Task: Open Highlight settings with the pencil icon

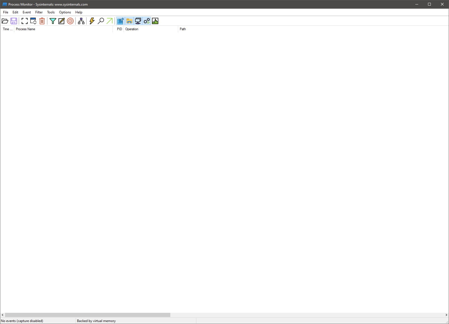Action: pos(62,21)
